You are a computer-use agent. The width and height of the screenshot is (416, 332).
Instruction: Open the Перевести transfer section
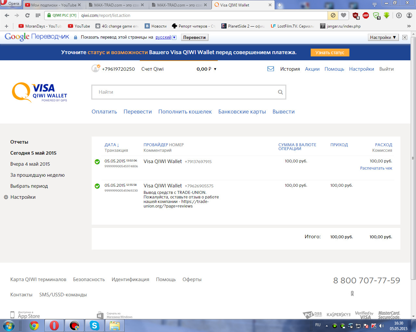click(137, 112)
